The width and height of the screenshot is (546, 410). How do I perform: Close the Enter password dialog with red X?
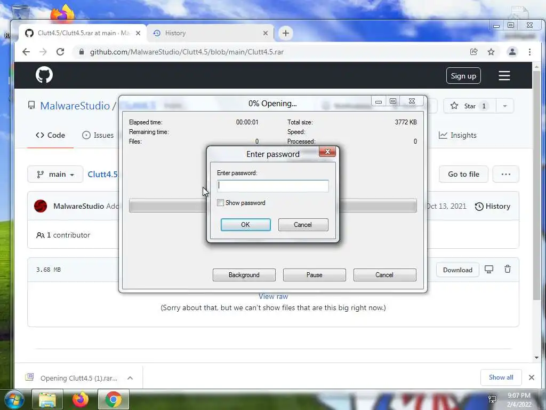pyautogui.click(x=327, y=152)
